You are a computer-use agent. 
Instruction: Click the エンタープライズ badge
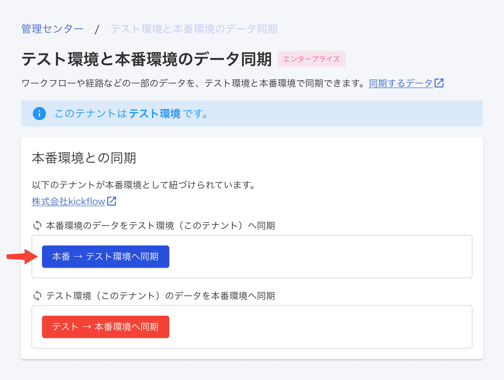click(x=311, y=59)
